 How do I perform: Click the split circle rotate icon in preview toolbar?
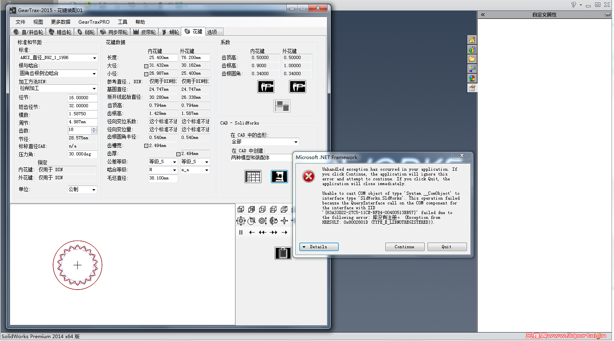(273, 221)
